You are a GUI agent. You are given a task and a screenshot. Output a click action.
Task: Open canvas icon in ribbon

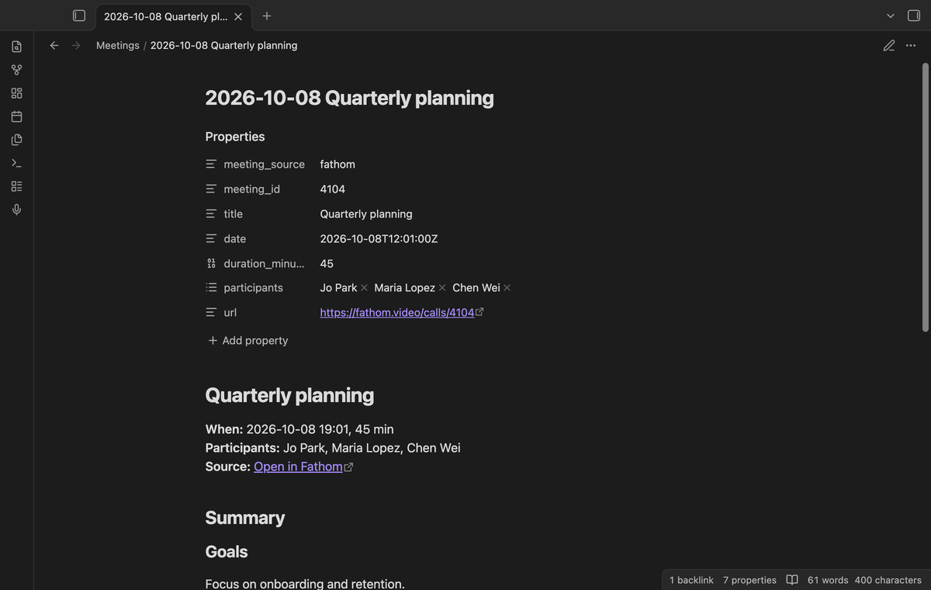point(16,93)
